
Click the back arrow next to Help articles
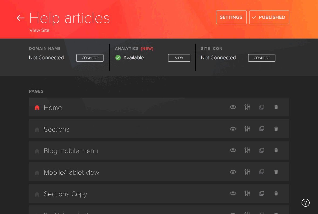[20, 18]
